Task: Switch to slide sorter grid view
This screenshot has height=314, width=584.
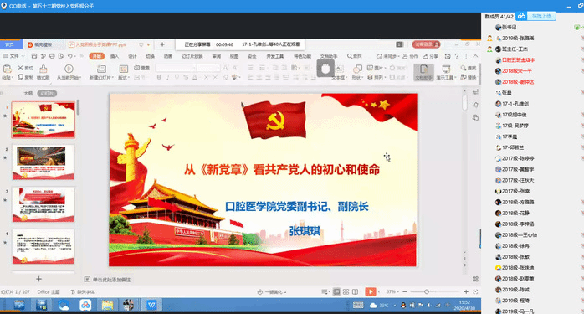Action: (x=346, y=291)
